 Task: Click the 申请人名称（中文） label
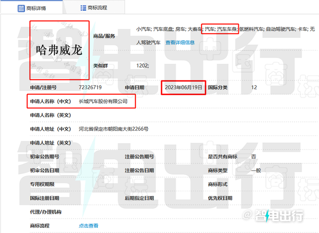pyautogui.click(x=51, y=101)
